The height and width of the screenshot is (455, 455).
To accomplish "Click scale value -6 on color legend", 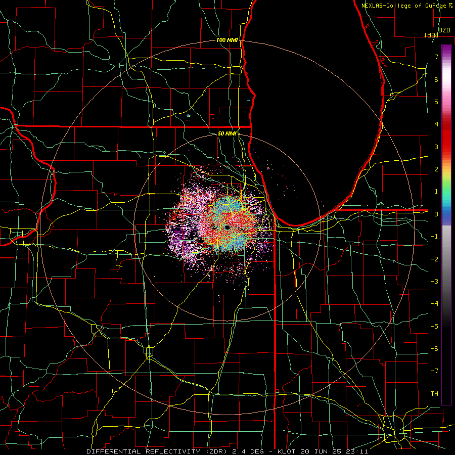I will [x=434, y=349].
